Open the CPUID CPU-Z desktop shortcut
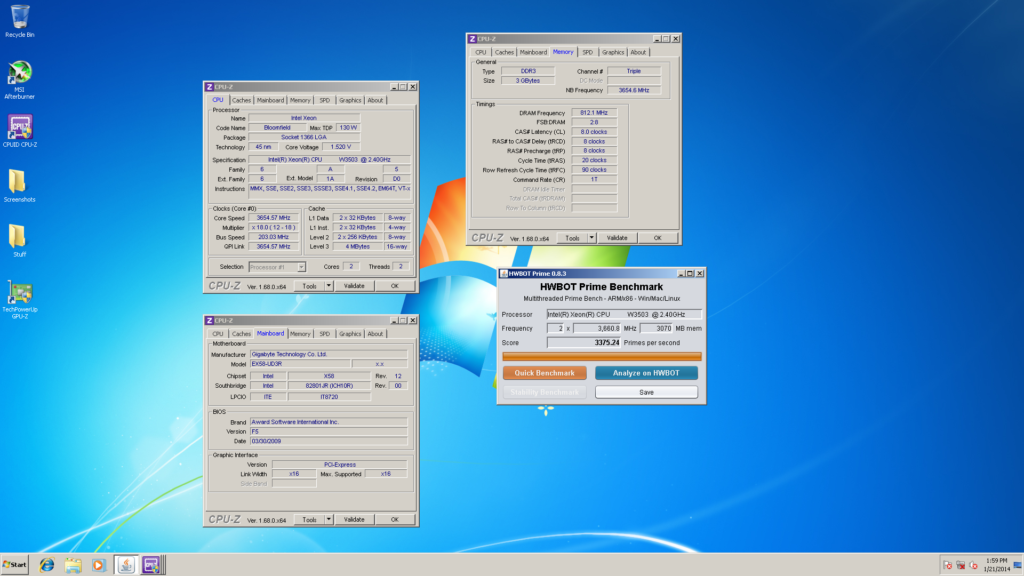The height and width of the screenshot is (576, 1024). (20, 131)
